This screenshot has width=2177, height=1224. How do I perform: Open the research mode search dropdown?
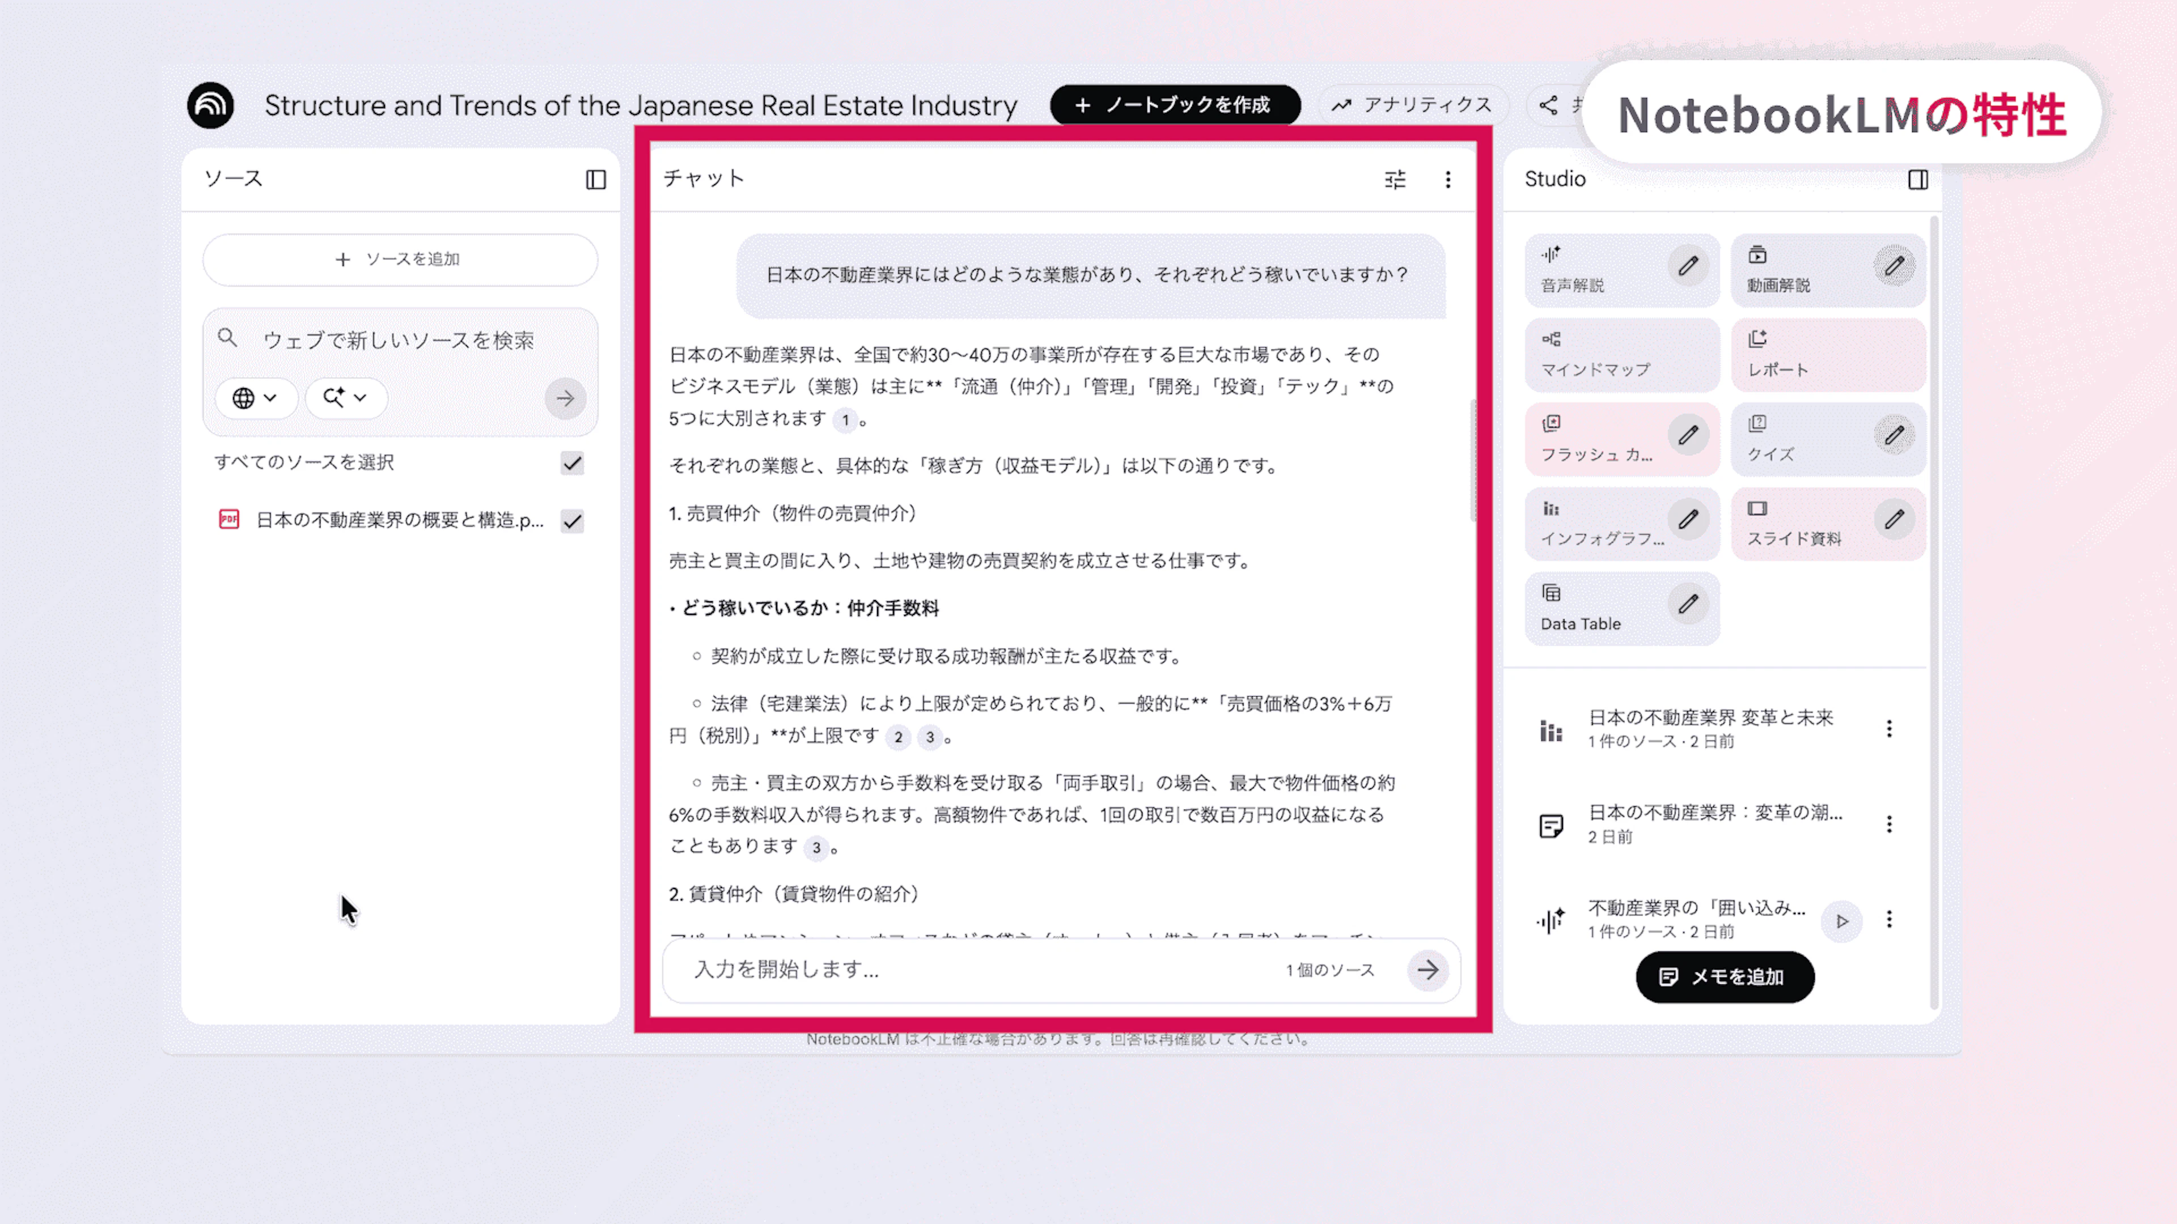click(x=346, y=398)
